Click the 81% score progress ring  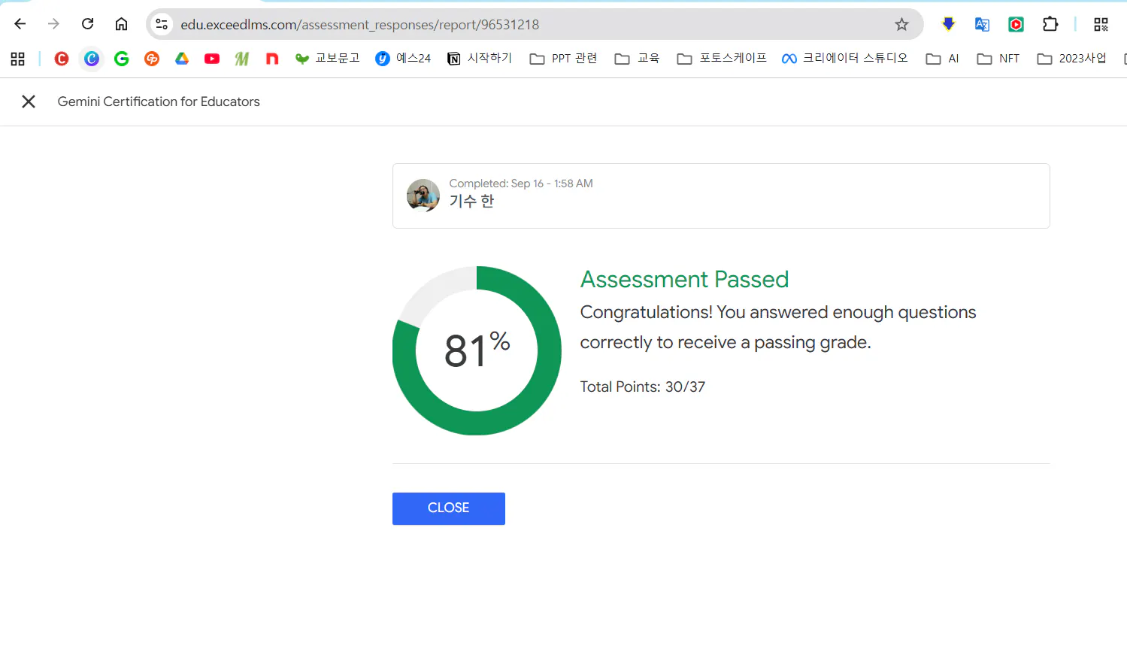tap(477, 350)
